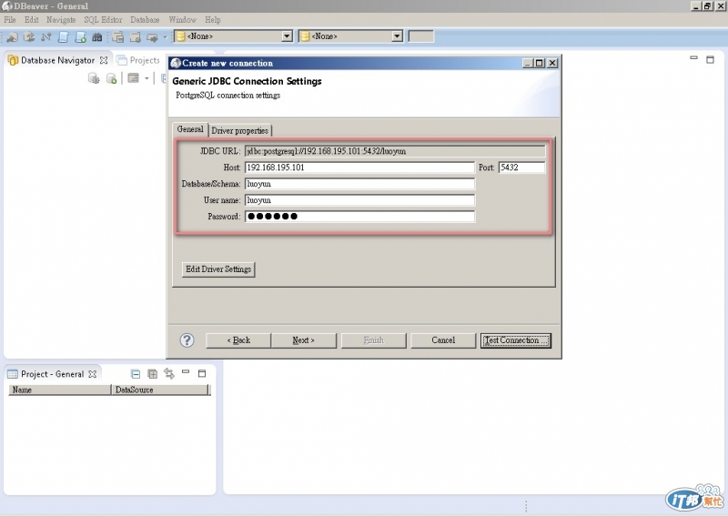Image resolution: width=728 pixels, height=517 pixels.
Task: Click the < Back button
Action: click(x=238, y=340)
